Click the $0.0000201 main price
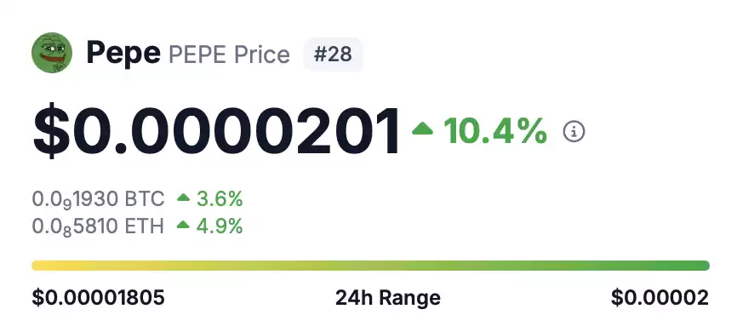The image size is (737, 332). click(x=216, y=131)
